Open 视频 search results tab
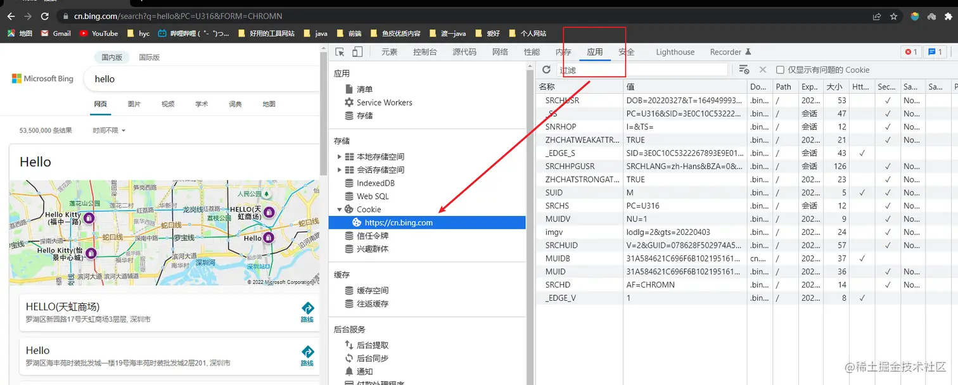 coord(168,104)
